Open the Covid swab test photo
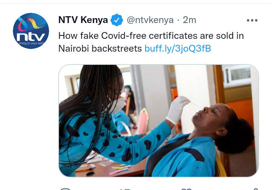272x190 pixels. [x=159, y=121]
